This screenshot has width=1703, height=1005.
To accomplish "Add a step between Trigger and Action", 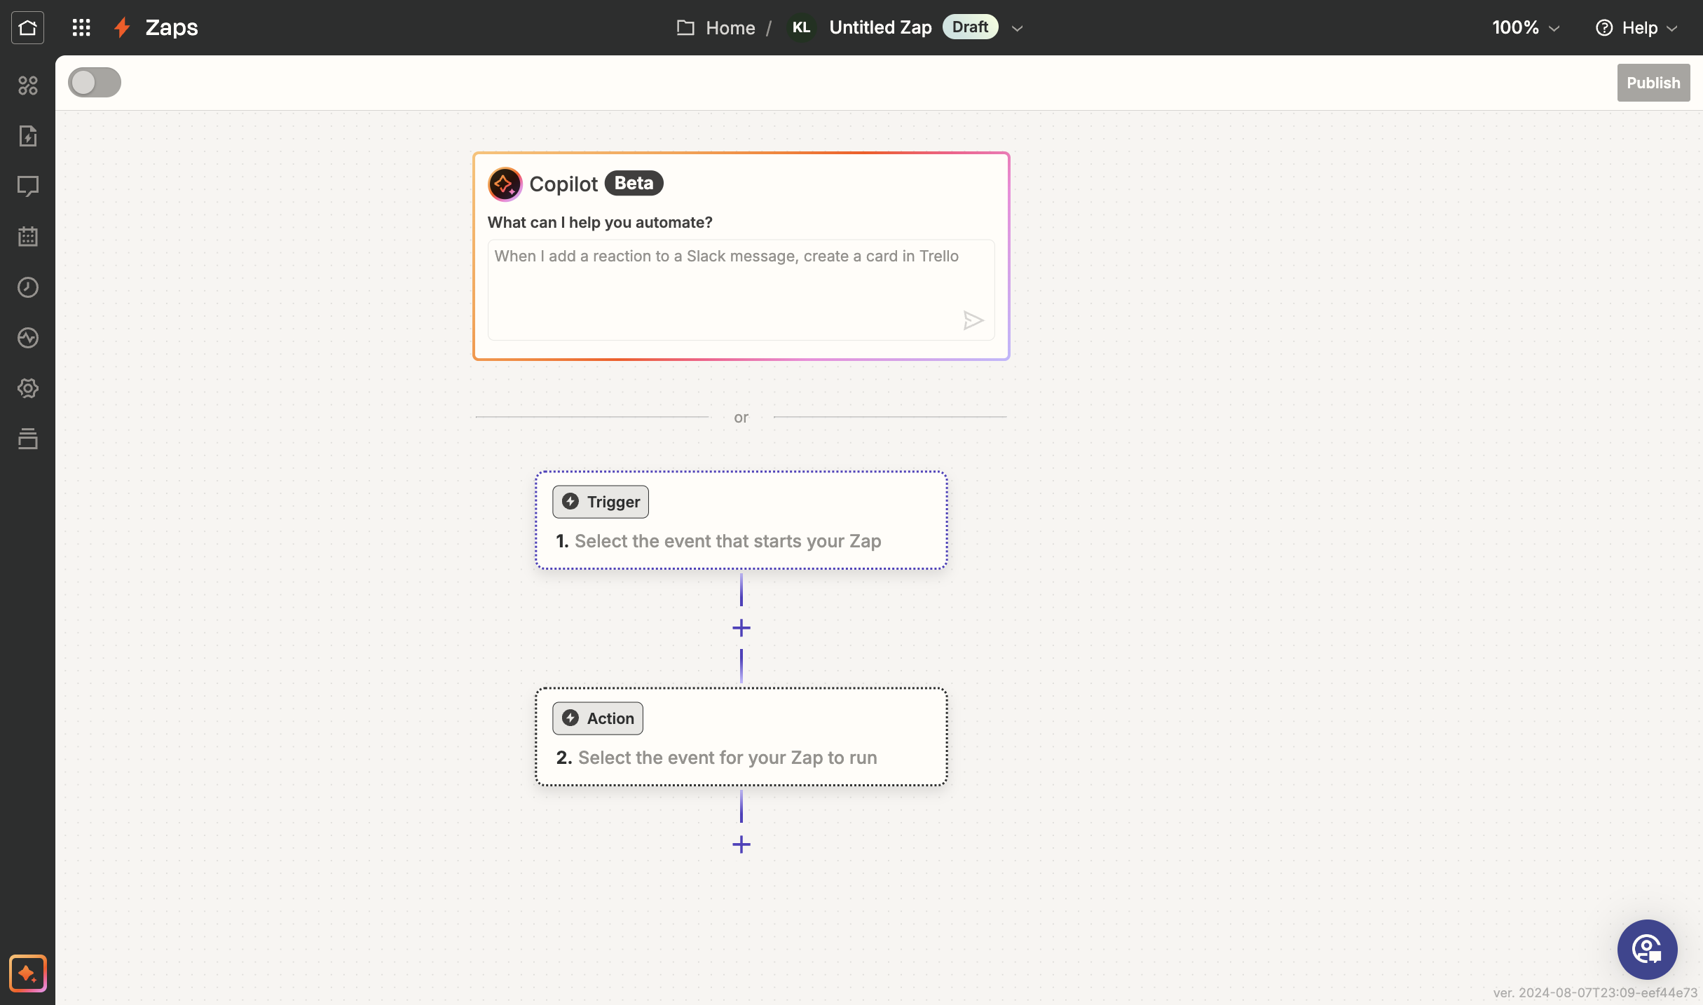I will tap(741, 628).
